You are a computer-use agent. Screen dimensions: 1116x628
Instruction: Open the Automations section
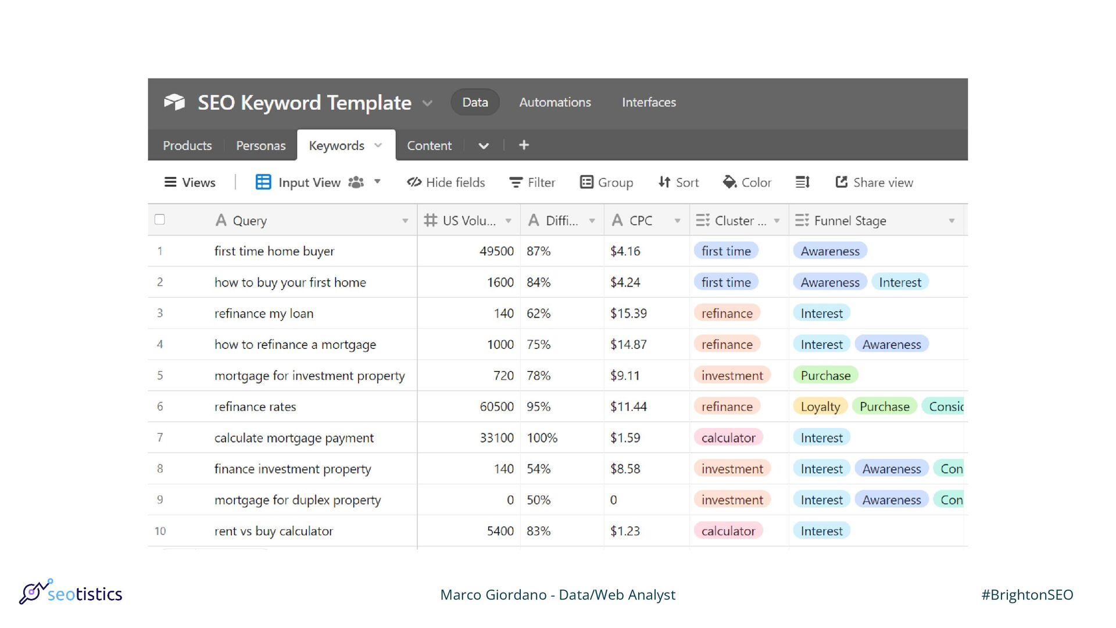click(x=555, y=102)
